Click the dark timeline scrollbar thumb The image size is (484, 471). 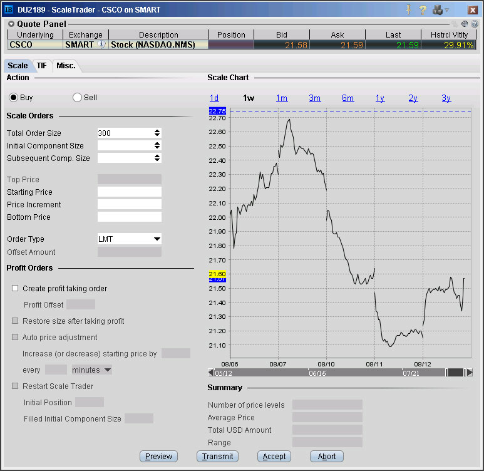click(x=456, y=373)
